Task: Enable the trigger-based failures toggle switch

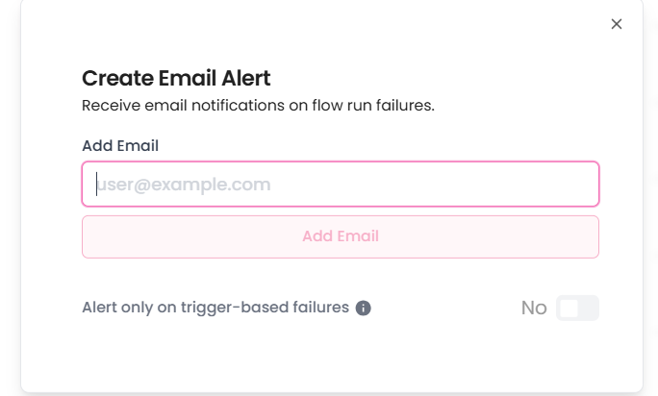Action: [x=577, y=308]
